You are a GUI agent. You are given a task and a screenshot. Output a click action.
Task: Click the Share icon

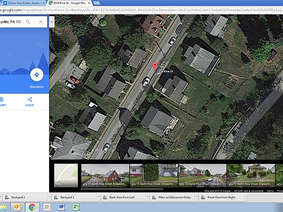pos(30,99)
